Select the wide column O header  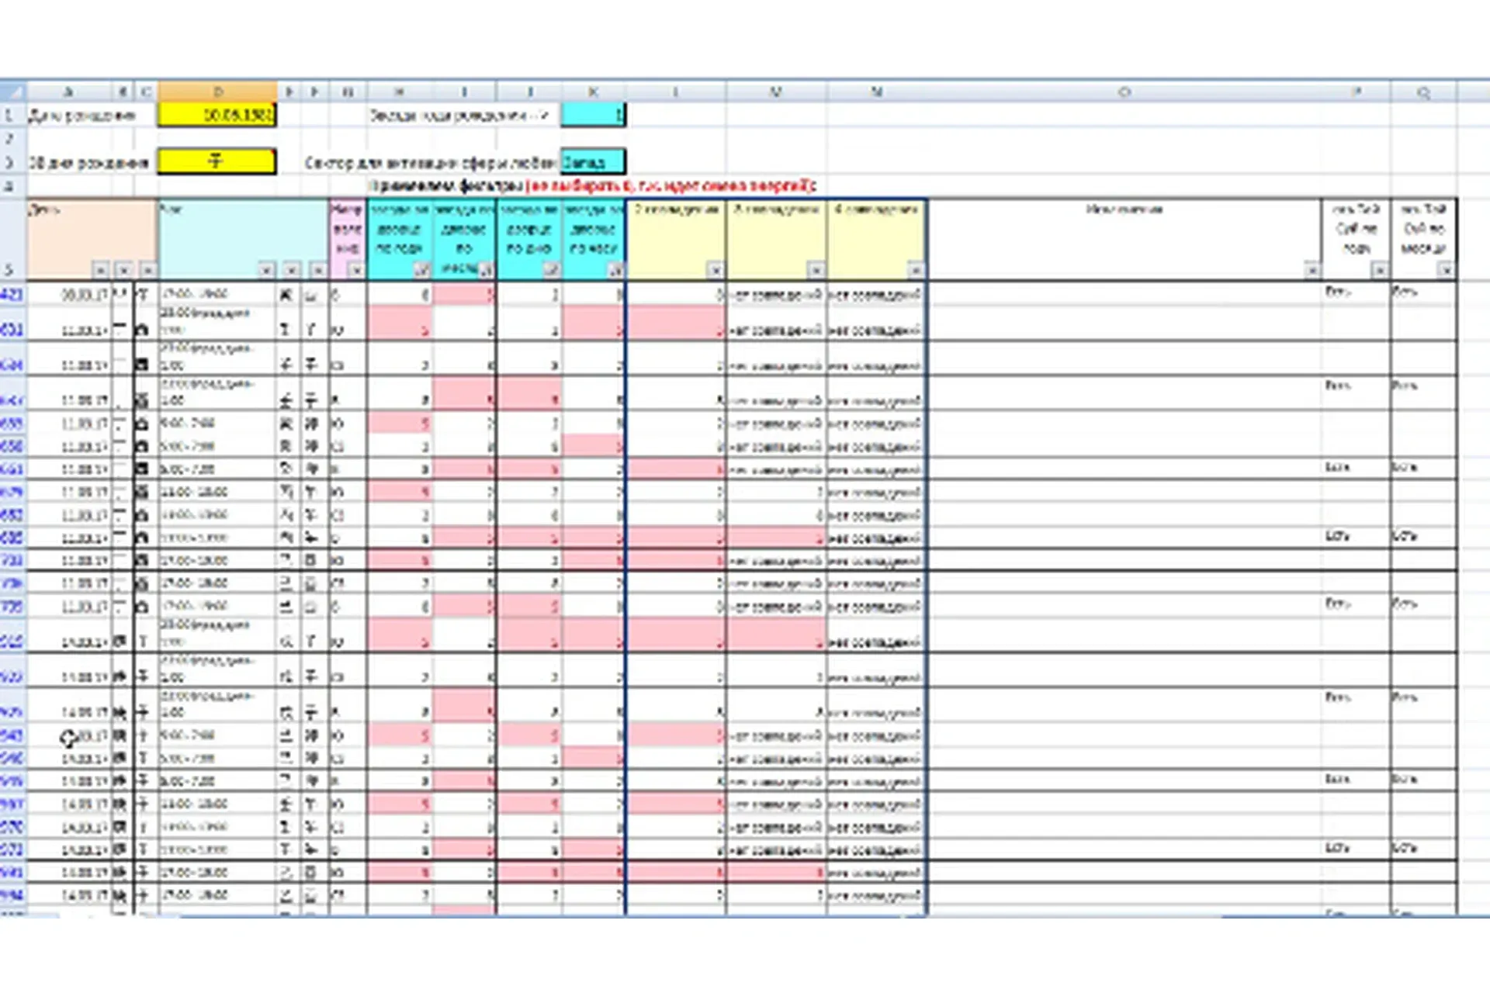click(x=1124, y=92)
